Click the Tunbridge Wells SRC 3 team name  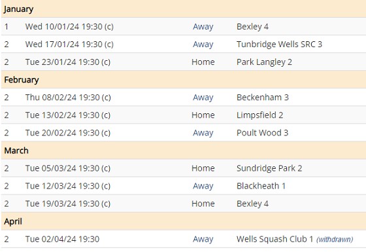click(x=279, y=45)
